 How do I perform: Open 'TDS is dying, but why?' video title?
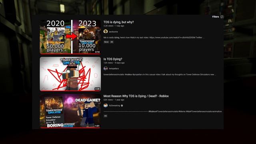(118, 22)
